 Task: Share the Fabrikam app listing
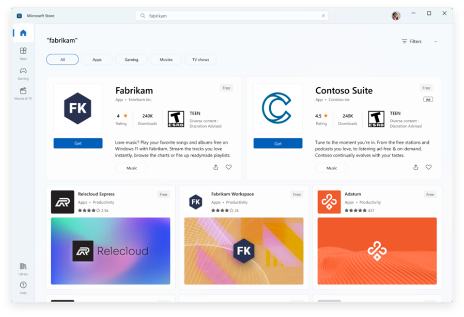coord(216,167)
